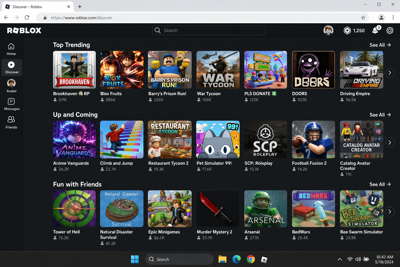This screenshot has width=400, height=267.
Task: See All for Up and Coming
Action: tap(380, 115)
